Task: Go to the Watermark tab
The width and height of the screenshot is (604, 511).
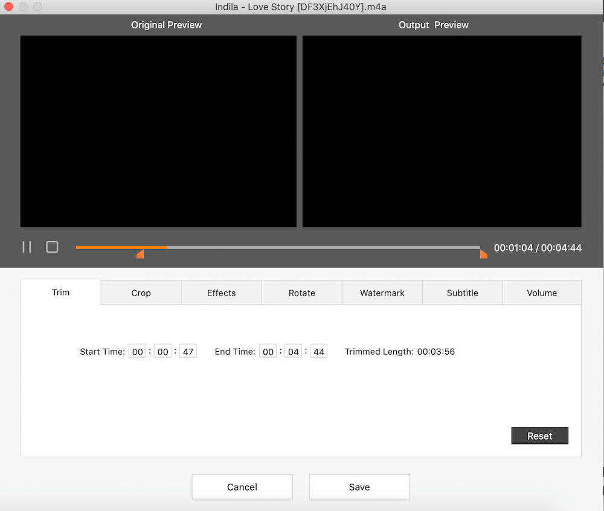Action: point(382,293)
